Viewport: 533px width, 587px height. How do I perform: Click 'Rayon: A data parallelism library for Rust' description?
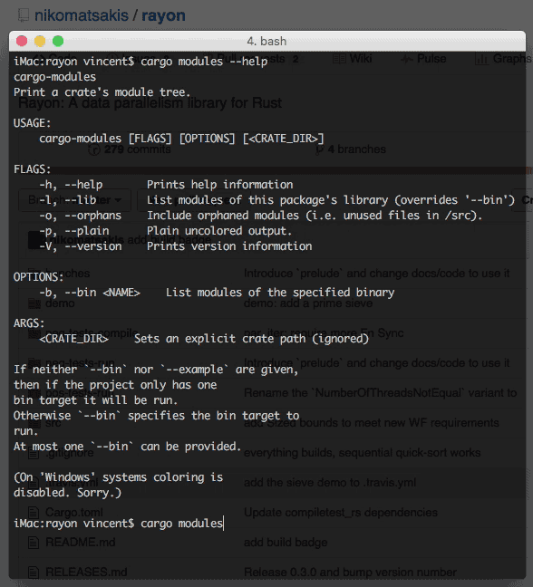point(150,103)
